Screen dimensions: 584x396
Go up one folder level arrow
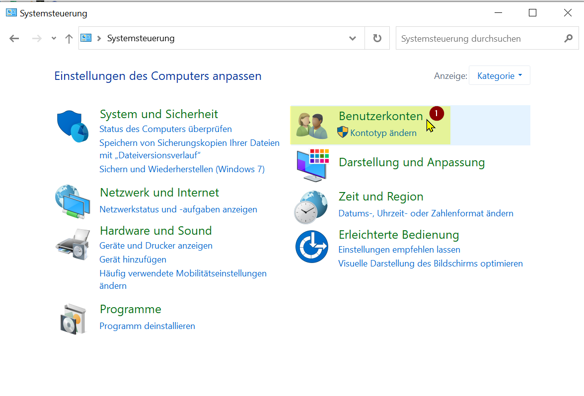point(69,38)
